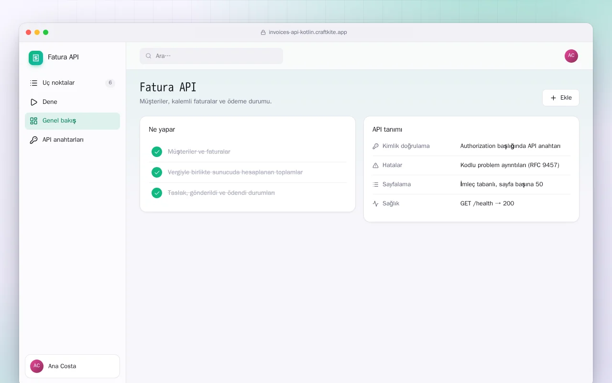Screen dimensions: 612x383
Task: Open the Ana Costa account card
Action: click(72, 366)
